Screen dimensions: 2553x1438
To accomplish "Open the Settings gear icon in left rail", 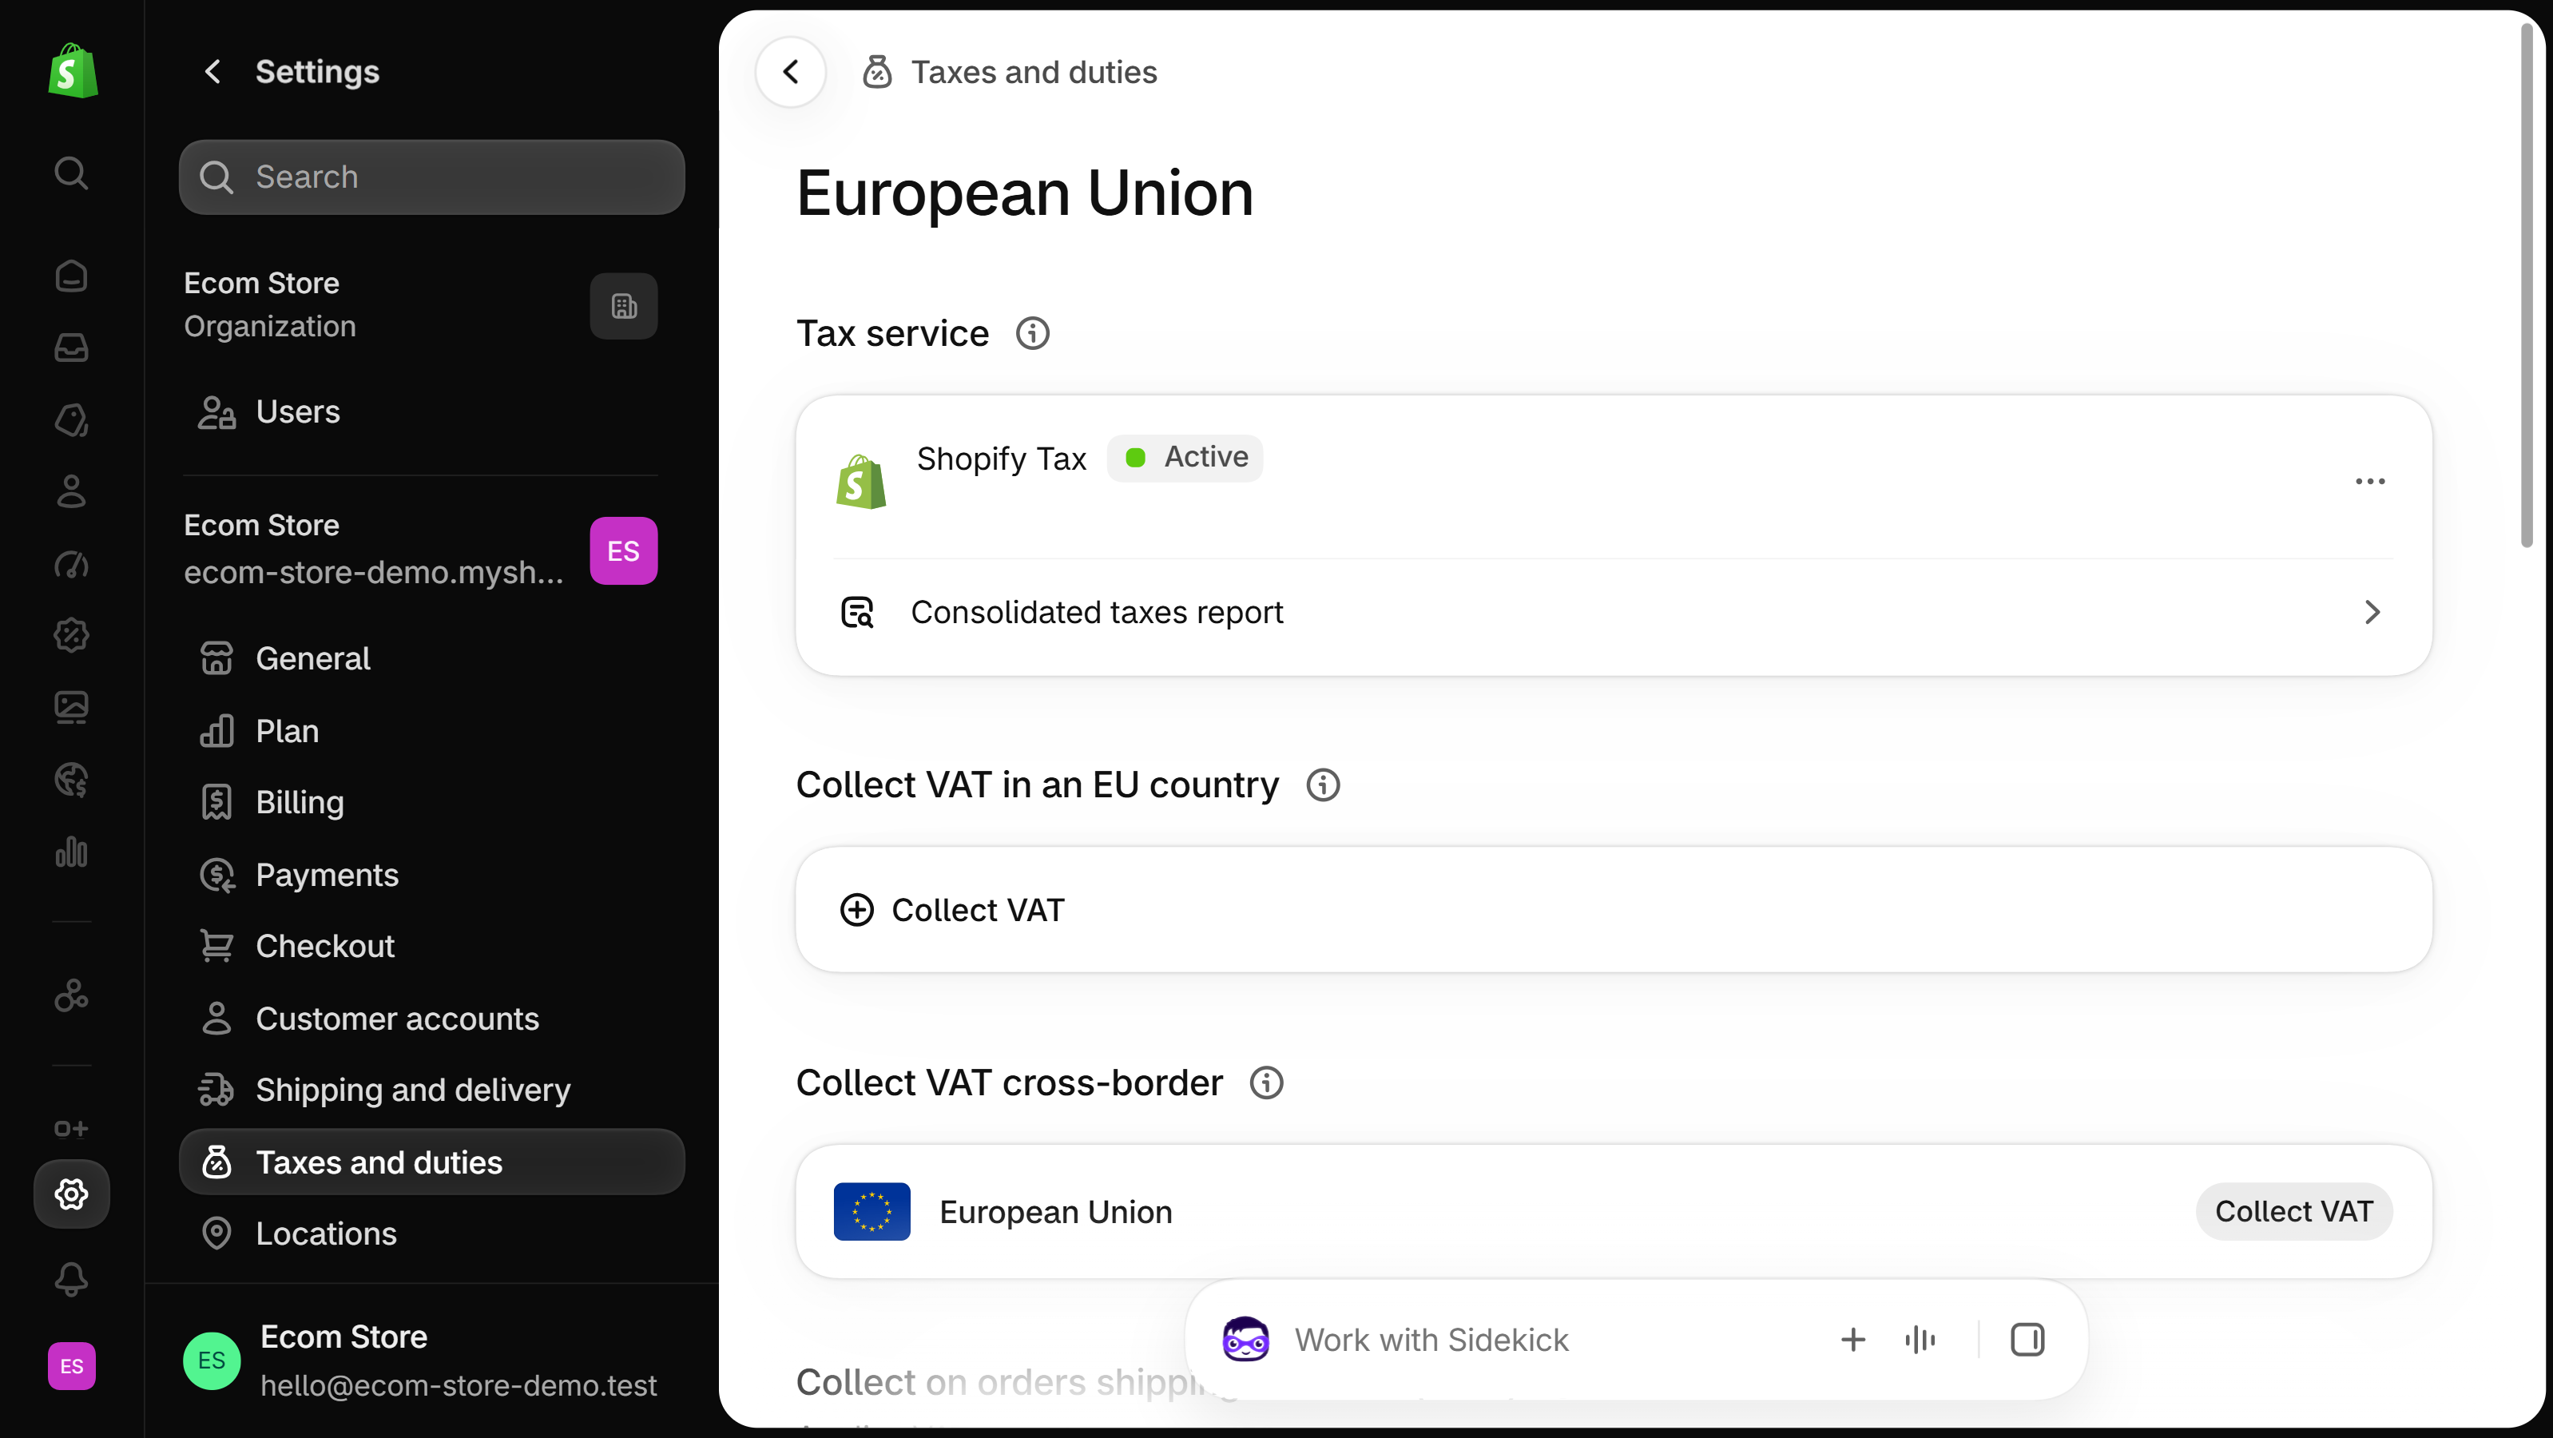I will 71,1194.
